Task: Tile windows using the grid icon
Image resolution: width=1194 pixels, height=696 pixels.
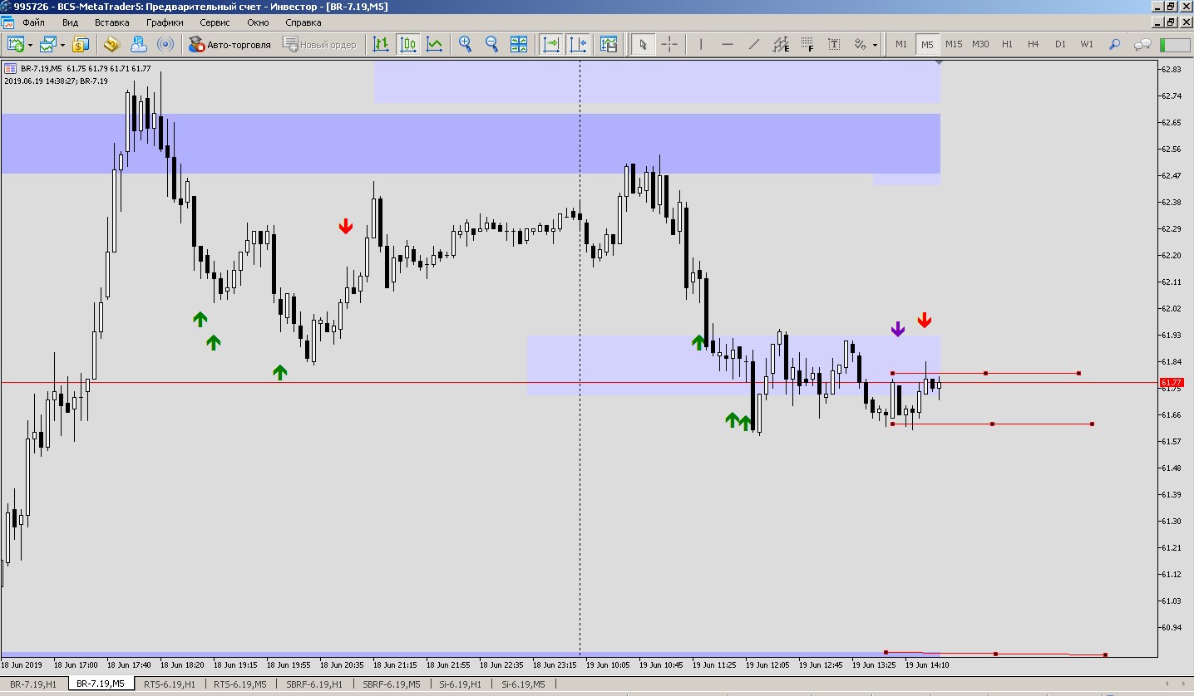Action: click(519, 44)
